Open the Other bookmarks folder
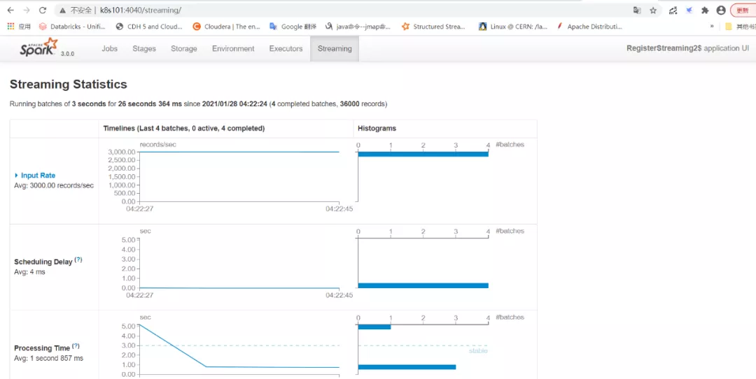The height and width of the screenshot is (379, 756). tap(739, 27)
